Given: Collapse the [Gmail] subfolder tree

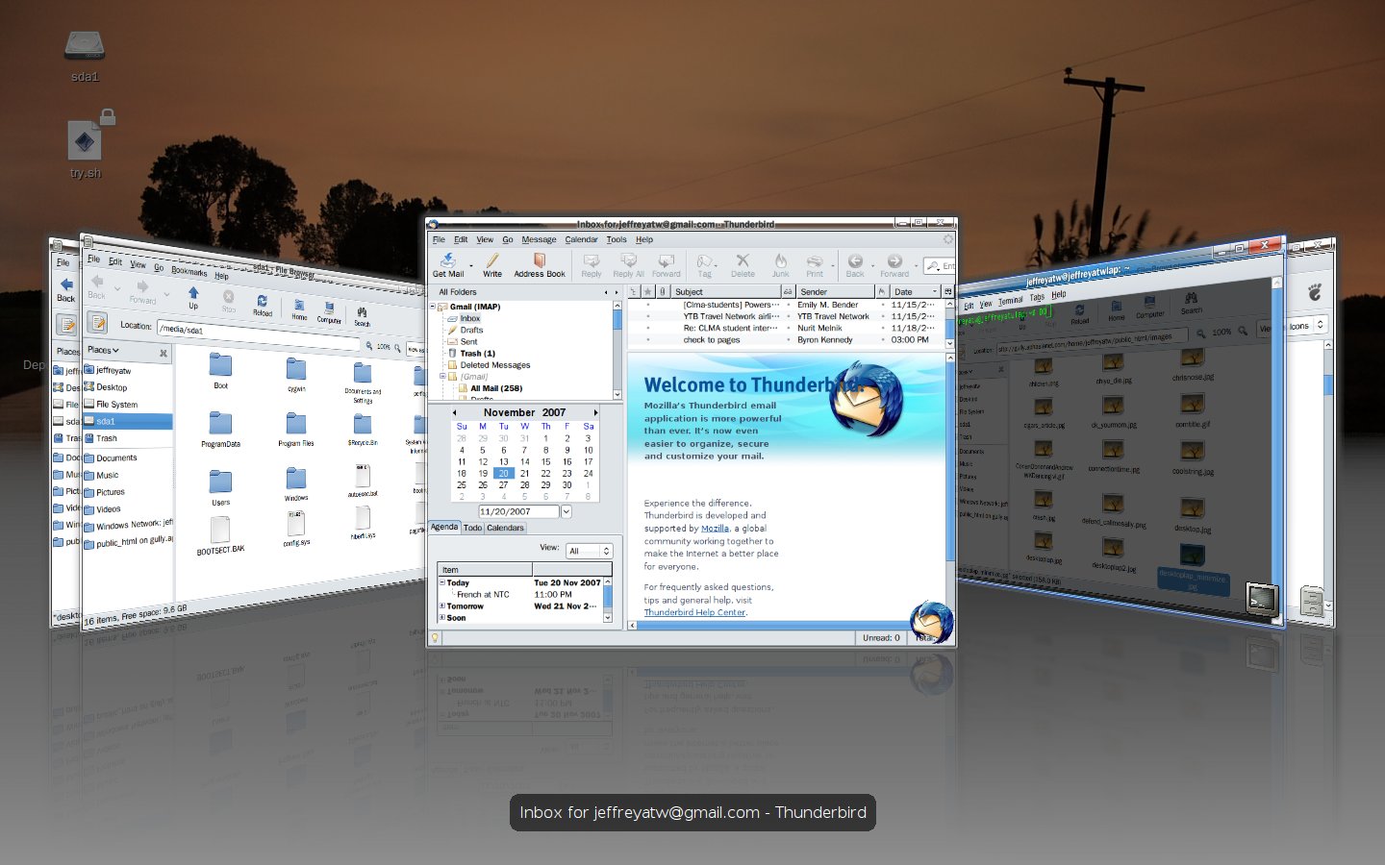Looking at the screenshot, I should [442, 376].
